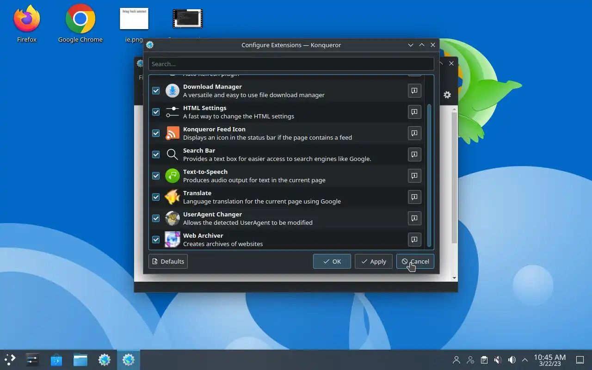Click the UserAgent Changer icon
The image size is (592, 370).
coord(173,218)
